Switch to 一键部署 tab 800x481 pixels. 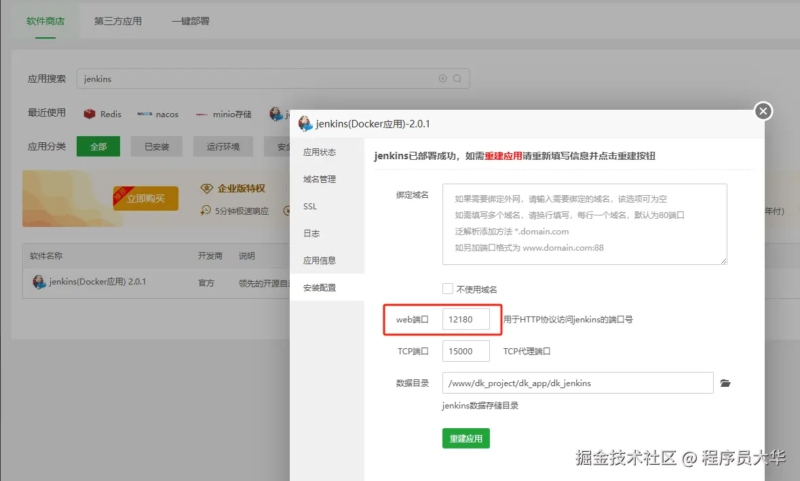tap(190, 21)
